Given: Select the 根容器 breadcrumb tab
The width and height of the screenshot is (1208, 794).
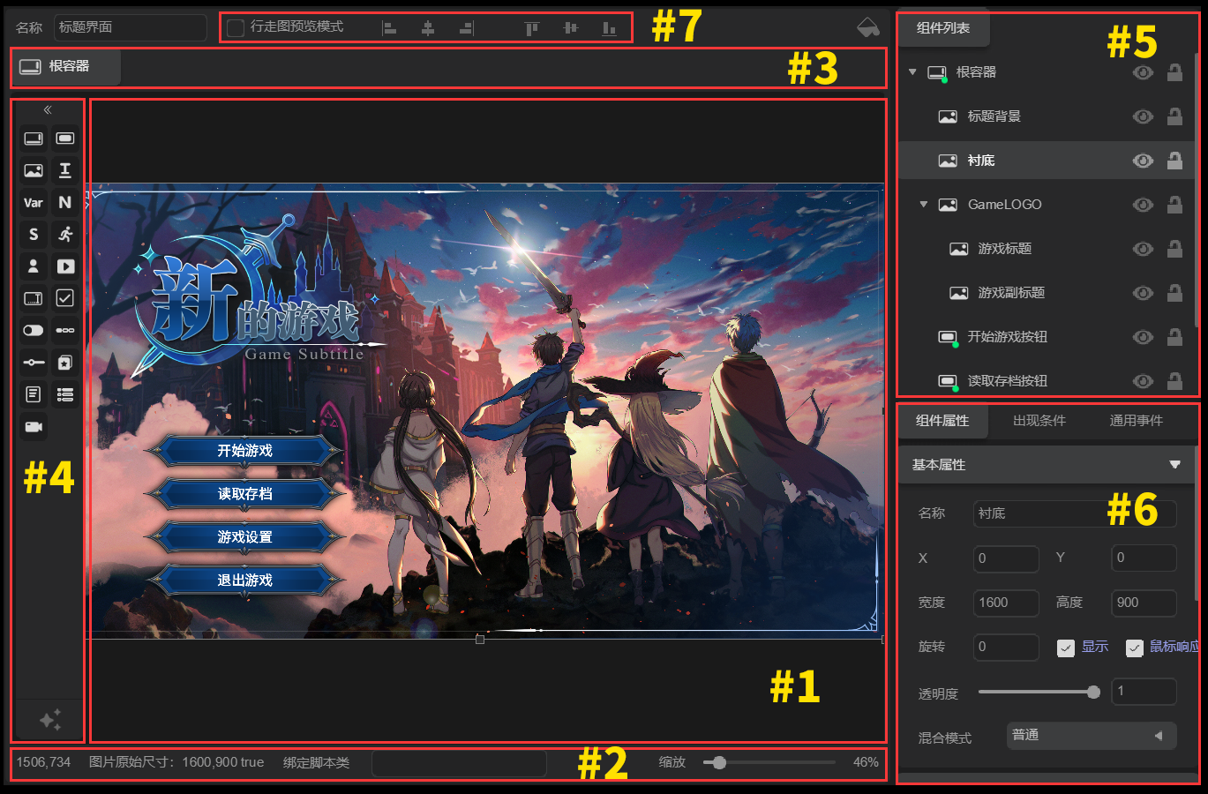Looking at the screenshot, I should pos(66,66).
